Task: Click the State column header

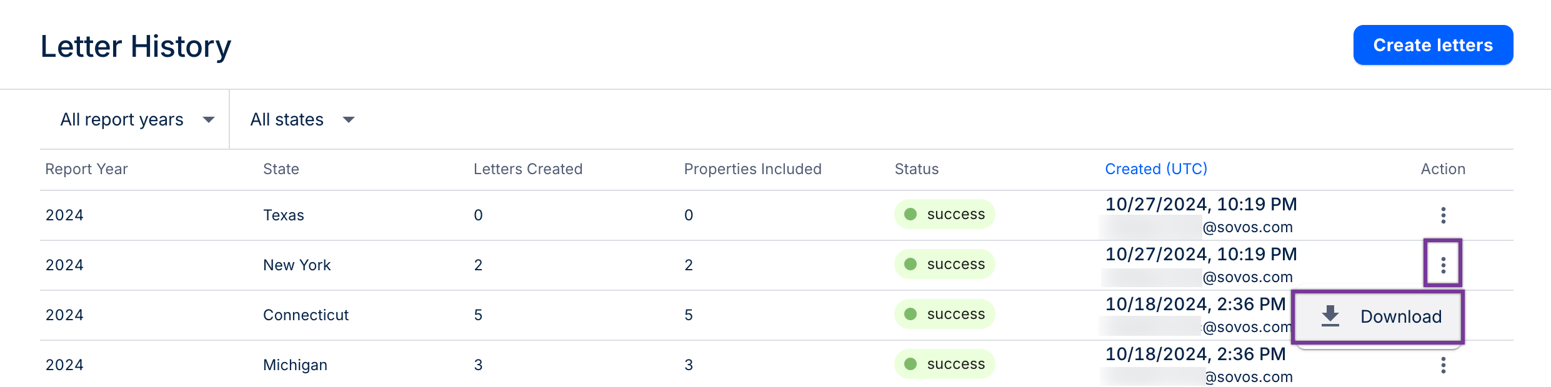Action: click(281, 169)
